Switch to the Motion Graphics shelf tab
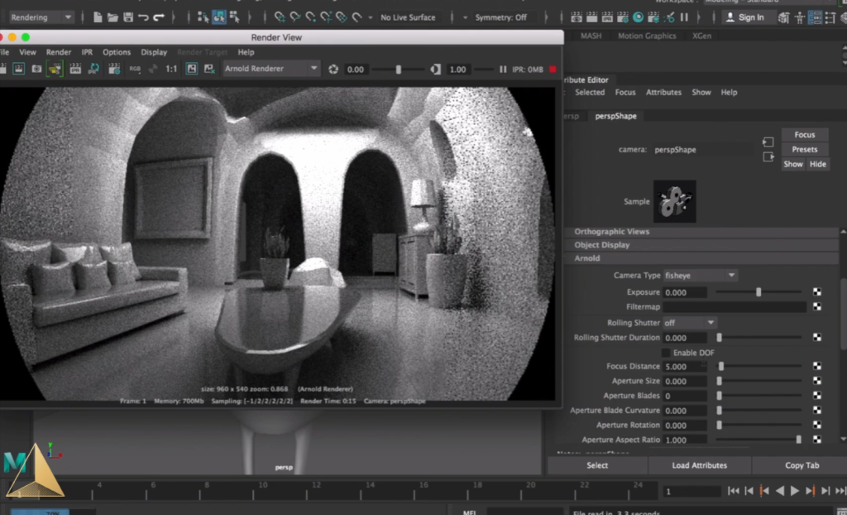The width and height of the screenshot is (847, 515). click(647, 36)
